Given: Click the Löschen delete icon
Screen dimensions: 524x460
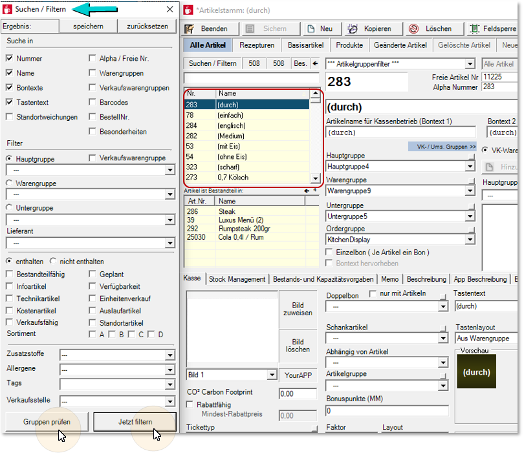Looking at the screenshot, I should coord(414,29).
